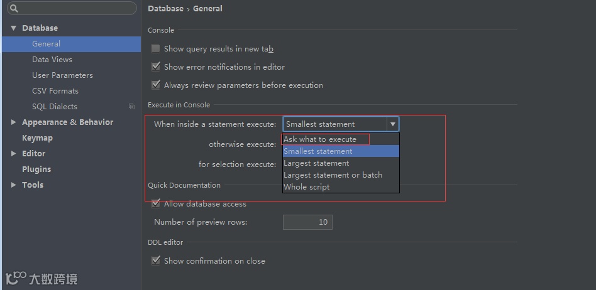The width and height of the screenshot is (596, 290).
Task: Click the Smallest statement combo box arrow
Action: point(392,124)
